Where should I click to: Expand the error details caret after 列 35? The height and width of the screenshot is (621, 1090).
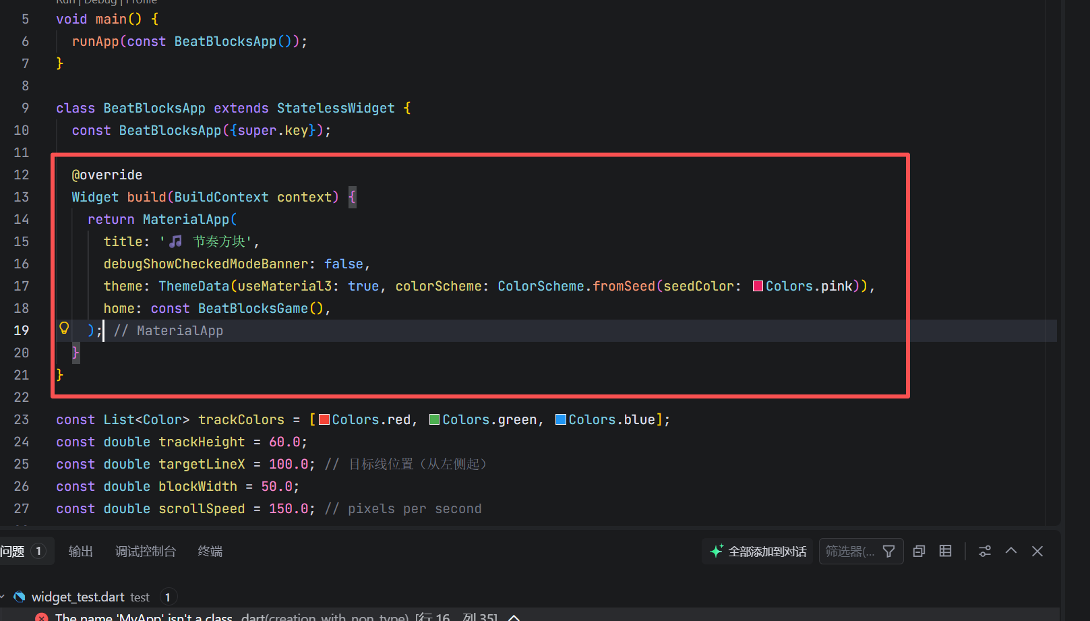(x=514, y=618)
